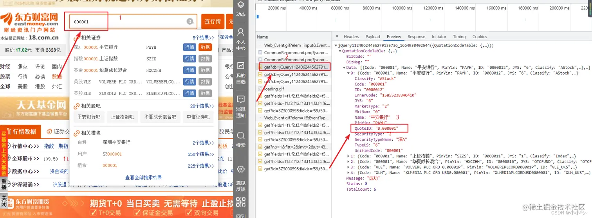Switch to the Response tab
Screen dimensions: 592x218
tap(416, 37)
